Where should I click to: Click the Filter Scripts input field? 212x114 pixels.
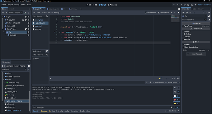point(39,16)
